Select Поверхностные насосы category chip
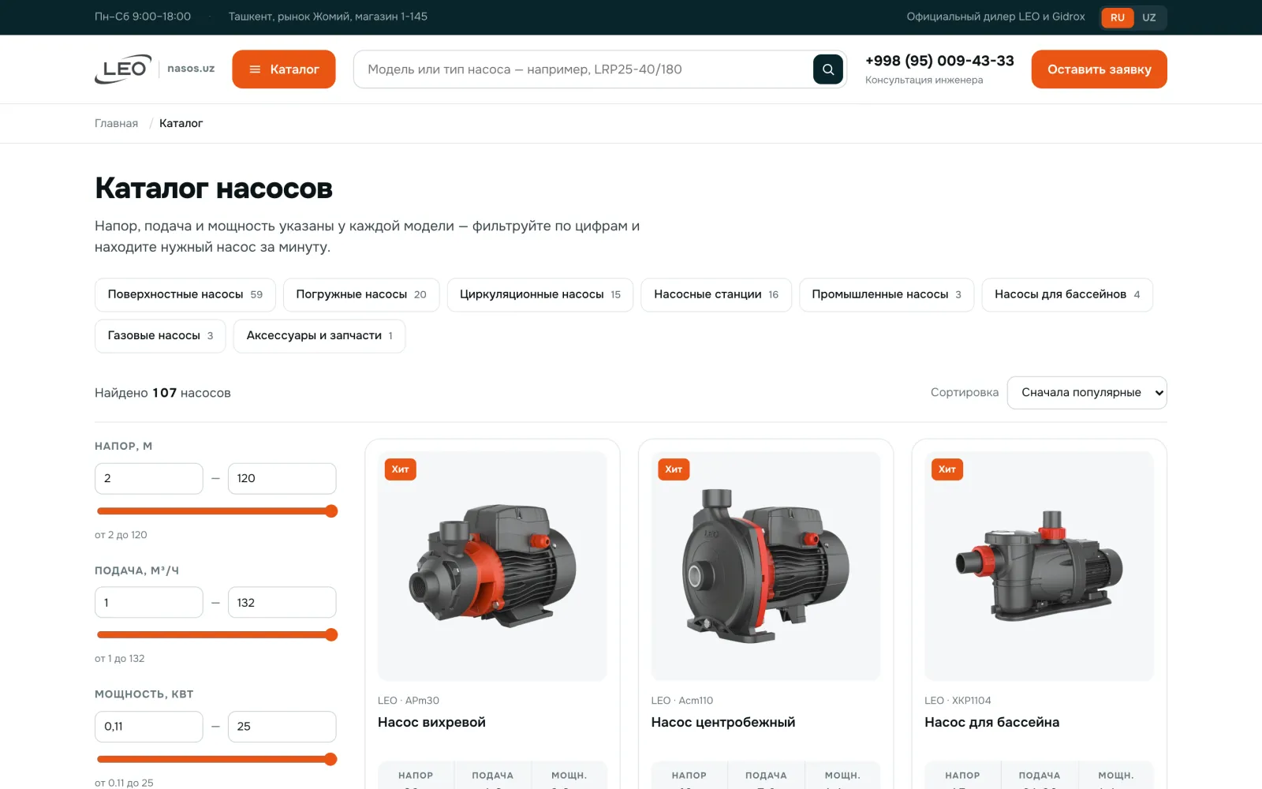Screen dimensions: 1262x789 185,295
